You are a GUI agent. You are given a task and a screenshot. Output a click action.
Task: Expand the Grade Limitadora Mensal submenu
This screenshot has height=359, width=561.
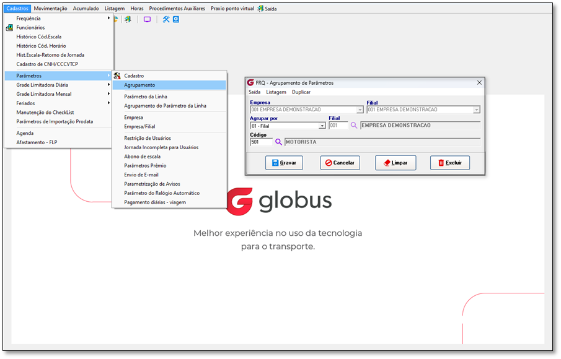click(59, 94)
